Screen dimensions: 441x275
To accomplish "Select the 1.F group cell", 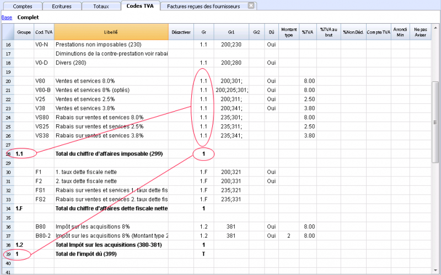I will [24, 208].
